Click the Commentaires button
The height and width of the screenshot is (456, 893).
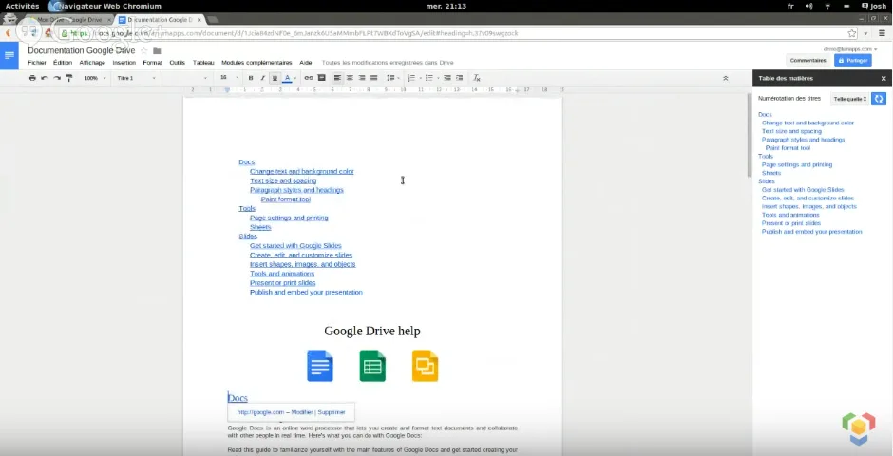pos(807,61)
